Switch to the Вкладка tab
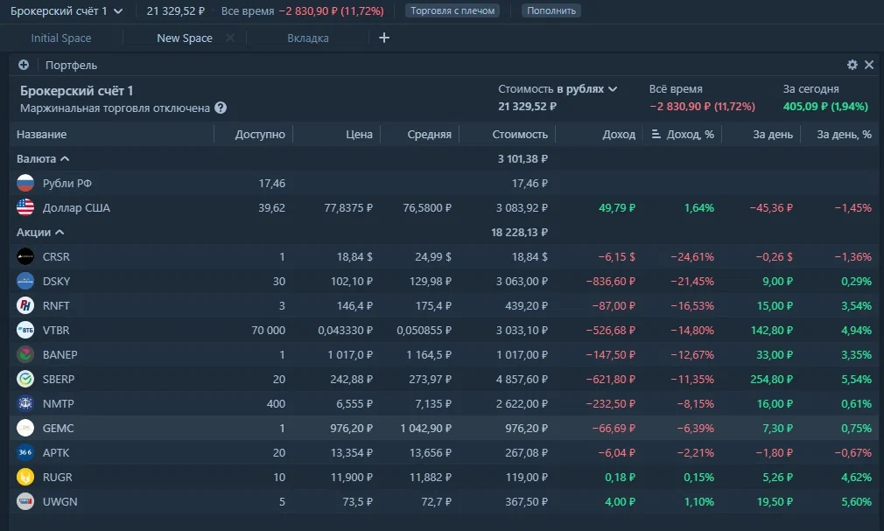This screenshot has height=531, width=884. pos(308,38)
